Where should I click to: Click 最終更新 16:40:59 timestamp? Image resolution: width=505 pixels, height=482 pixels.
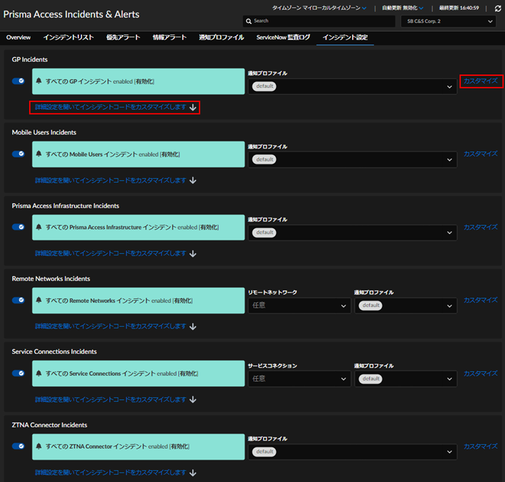459,8
